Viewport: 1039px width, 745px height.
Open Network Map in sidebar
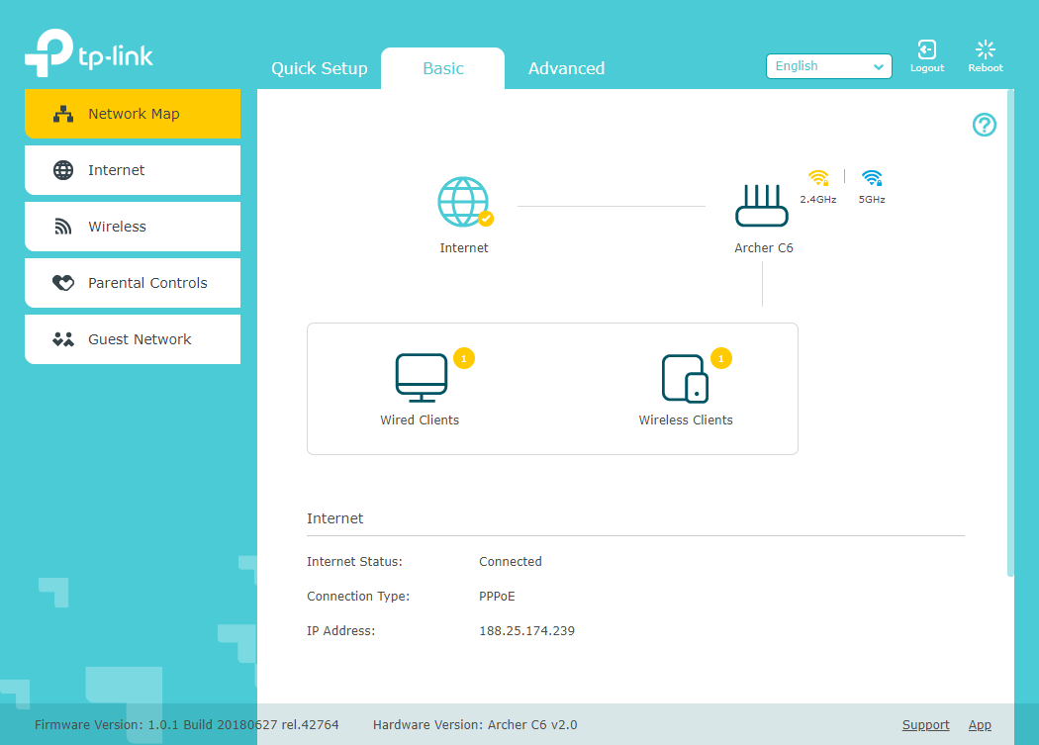tap(133, 114)
